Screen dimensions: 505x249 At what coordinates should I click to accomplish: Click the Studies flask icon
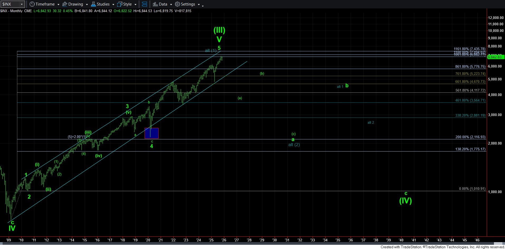tap(93, 4)
